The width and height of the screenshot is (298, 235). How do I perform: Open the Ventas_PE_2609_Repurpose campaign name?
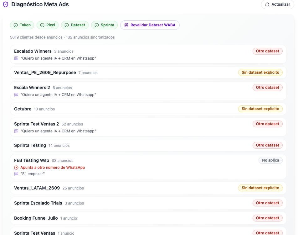[45, 72]
